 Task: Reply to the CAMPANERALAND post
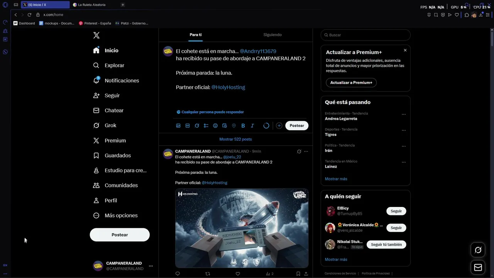tap(178, 274)
